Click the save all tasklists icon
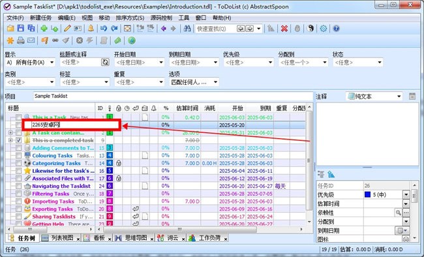 [31, 29]
